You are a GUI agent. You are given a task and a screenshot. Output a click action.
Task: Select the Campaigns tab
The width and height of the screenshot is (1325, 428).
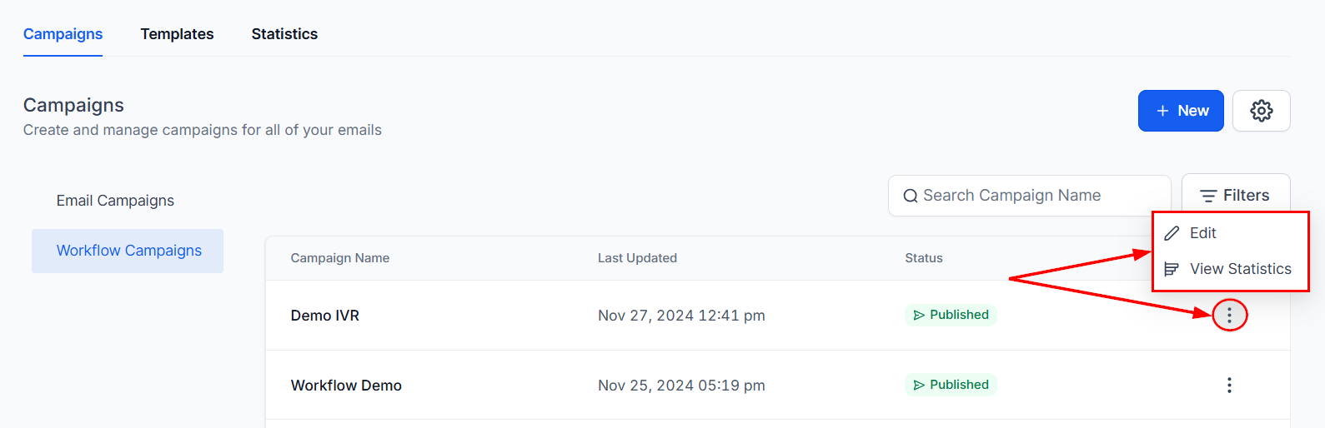(63, 34)
